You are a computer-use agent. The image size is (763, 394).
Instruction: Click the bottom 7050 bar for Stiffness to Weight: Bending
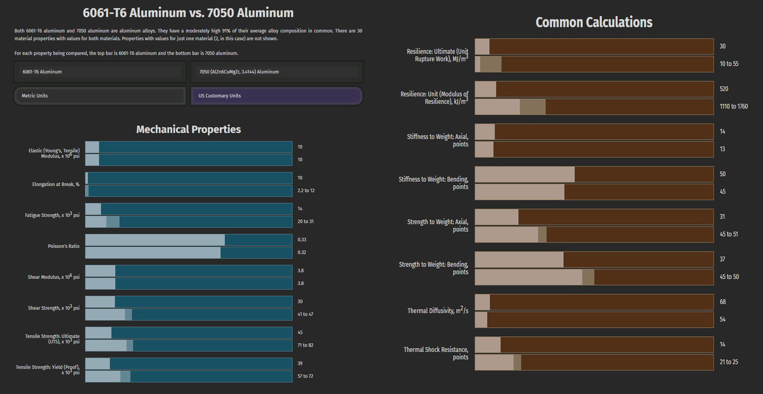coord(594,192)
